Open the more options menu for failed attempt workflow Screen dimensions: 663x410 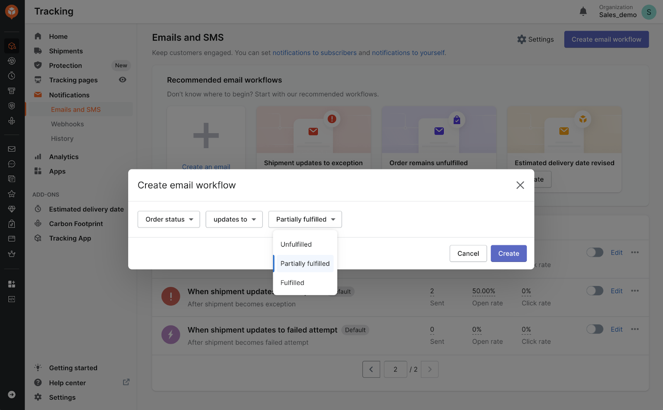click(x=635, y=329)
